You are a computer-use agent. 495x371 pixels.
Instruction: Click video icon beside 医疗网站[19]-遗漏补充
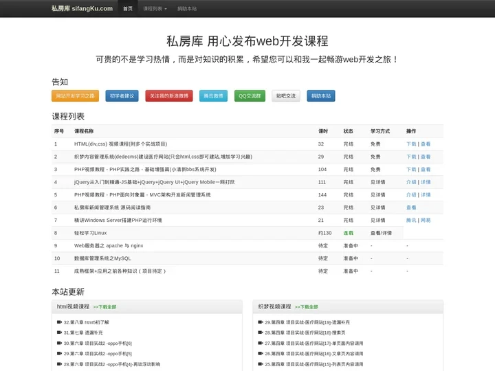[x=261, y=322]
